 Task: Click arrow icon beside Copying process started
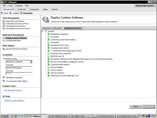click(49, 48)
